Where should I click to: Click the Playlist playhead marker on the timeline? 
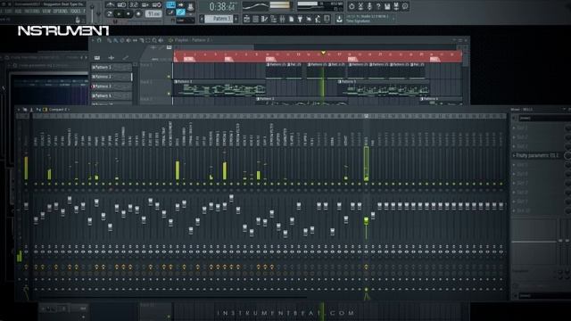pyautogui.click(x=323, y=53)
